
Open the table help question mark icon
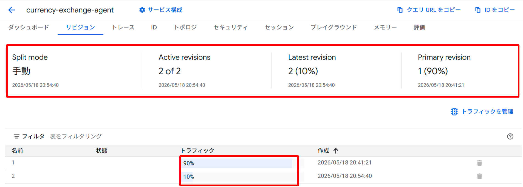click(x=510, y=136)
